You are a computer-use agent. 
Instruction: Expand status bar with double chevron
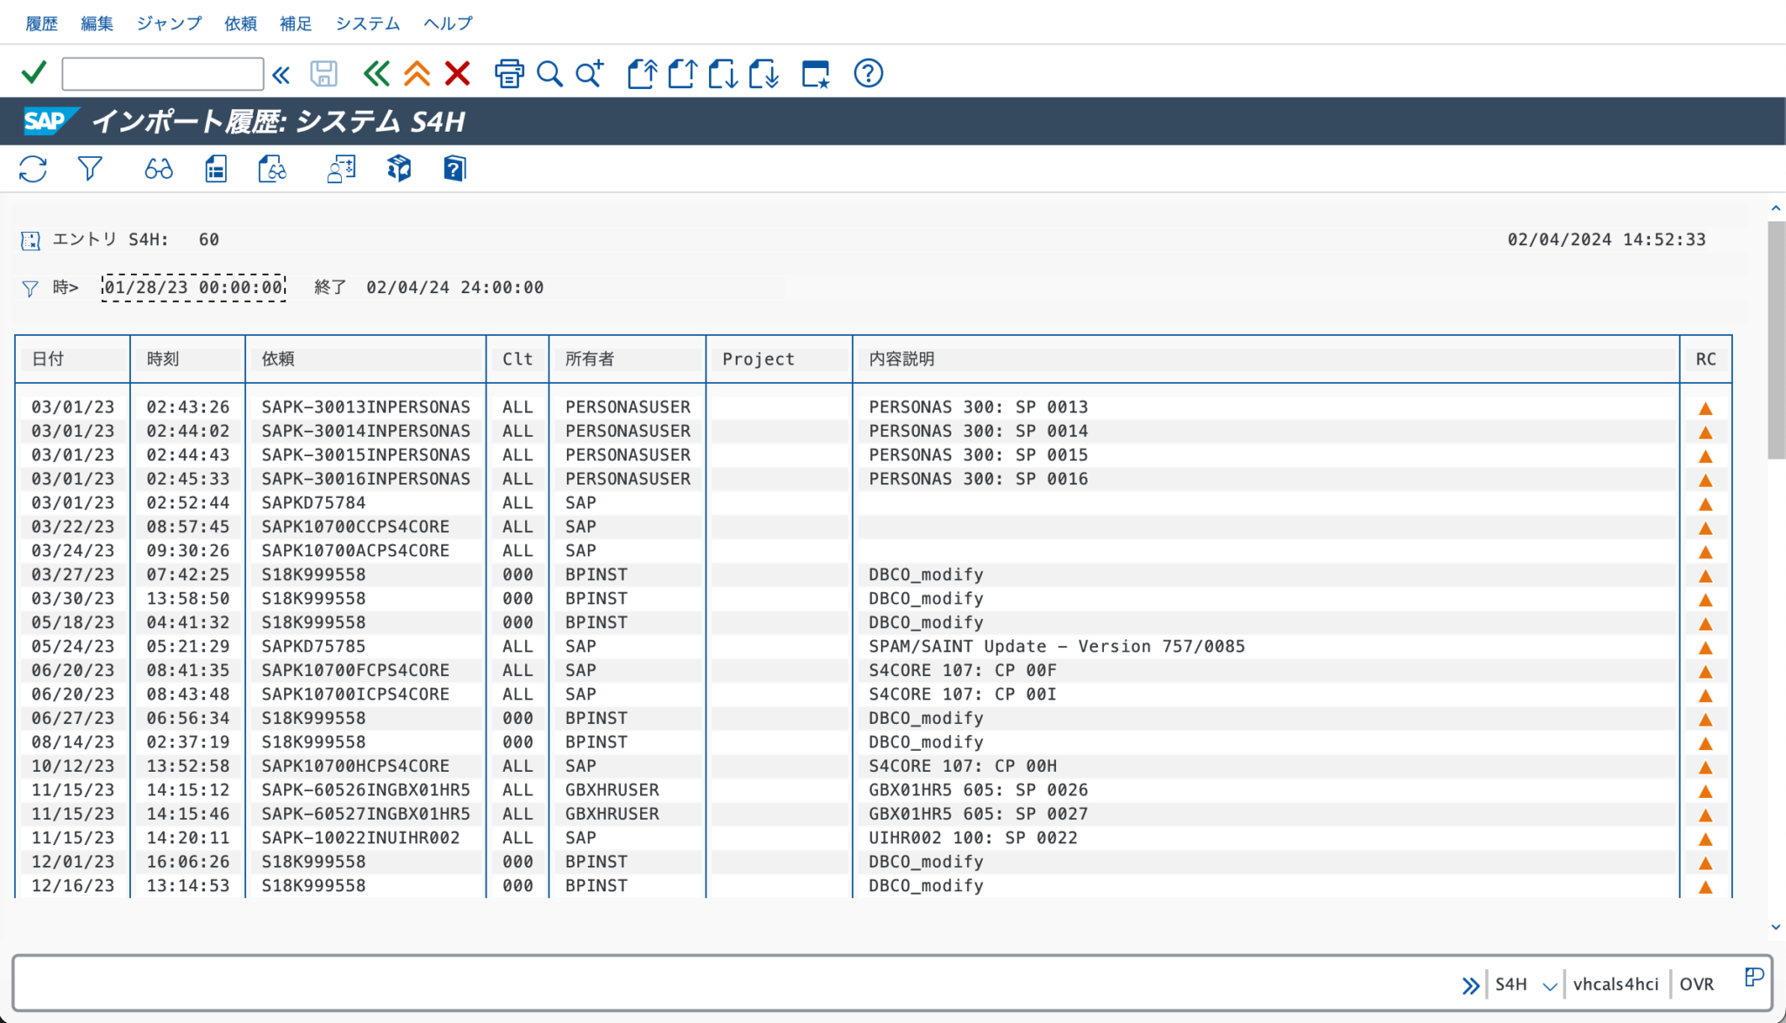coord(1470,985)
